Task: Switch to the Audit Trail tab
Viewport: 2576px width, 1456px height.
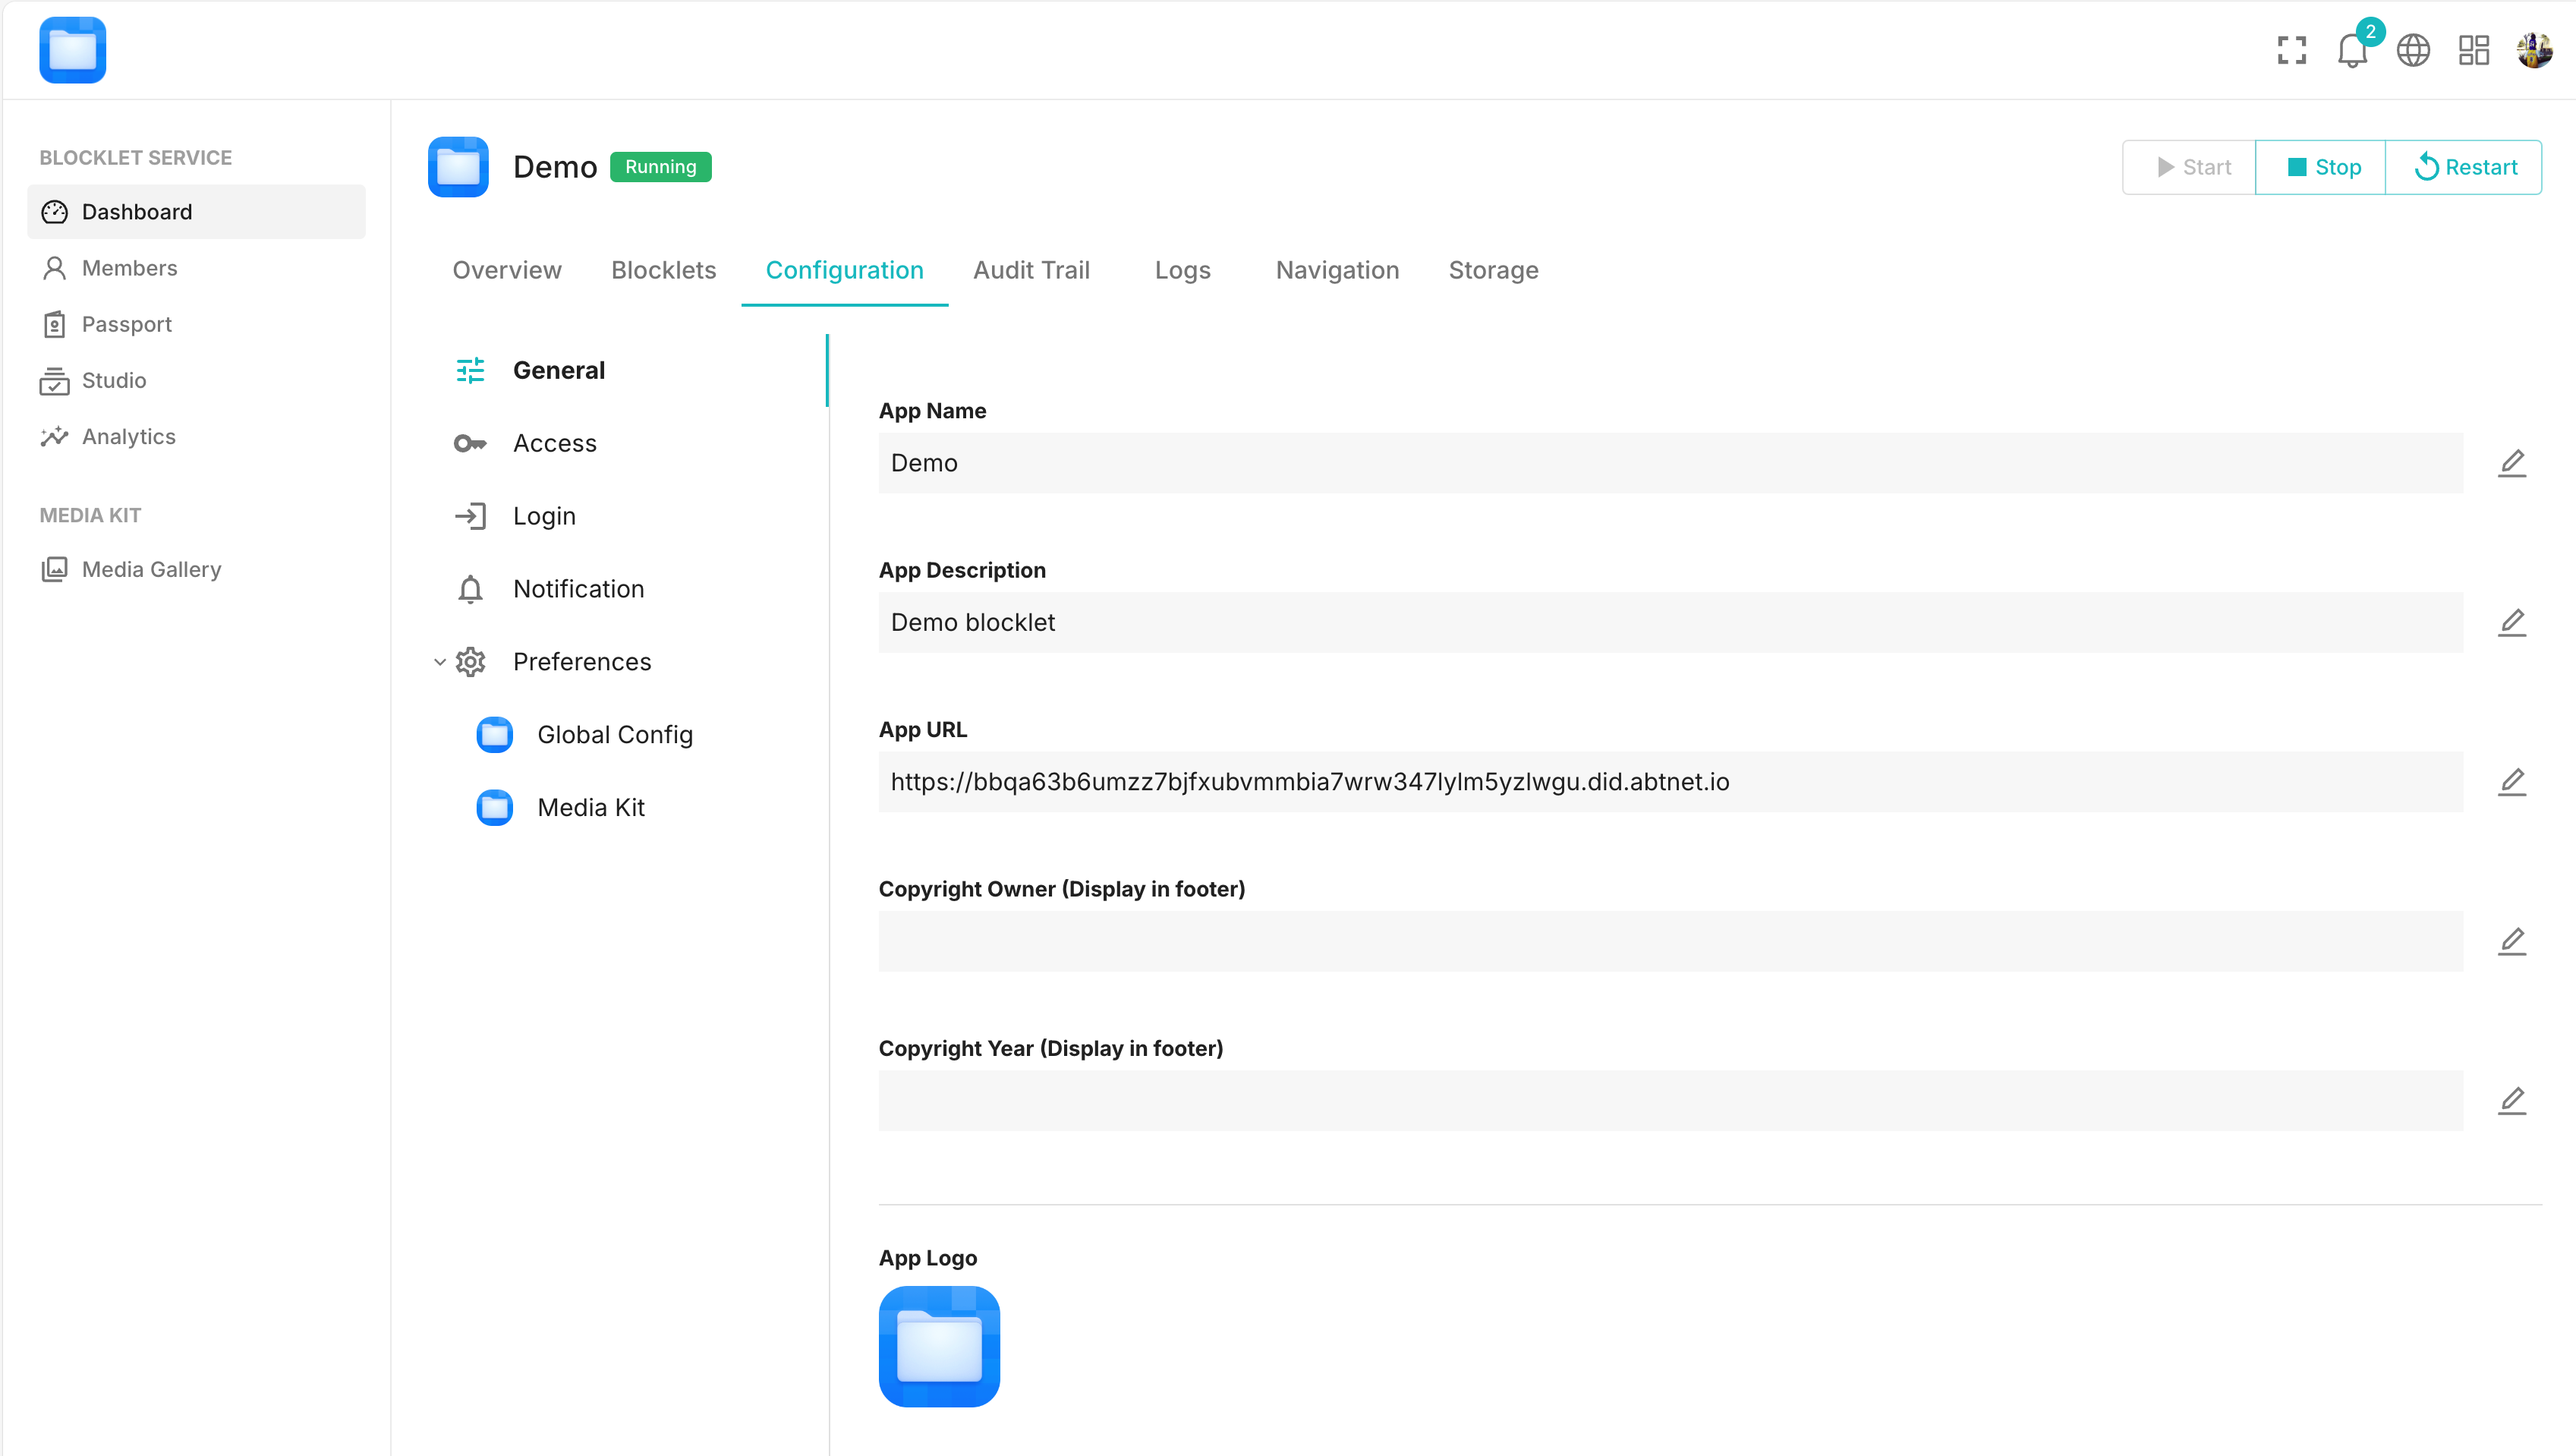Action: (1031, 270)
